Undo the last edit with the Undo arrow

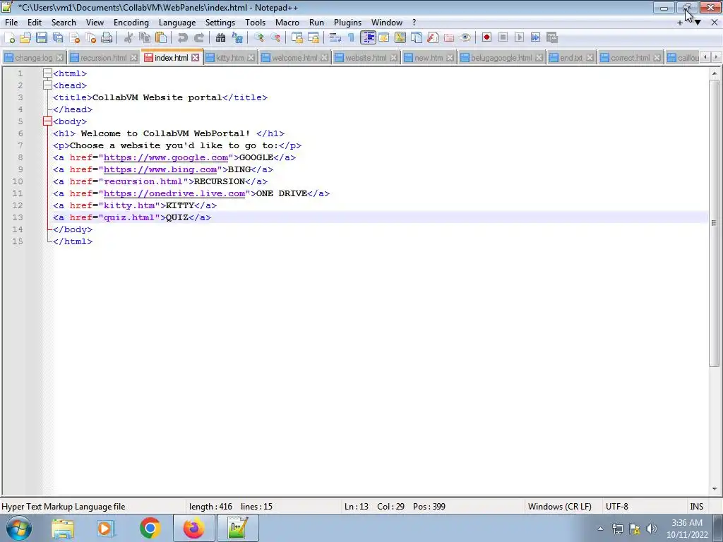(183, 38)
